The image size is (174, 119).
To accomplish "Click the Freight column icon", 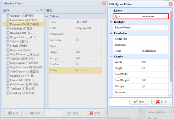I will point(8,46).
